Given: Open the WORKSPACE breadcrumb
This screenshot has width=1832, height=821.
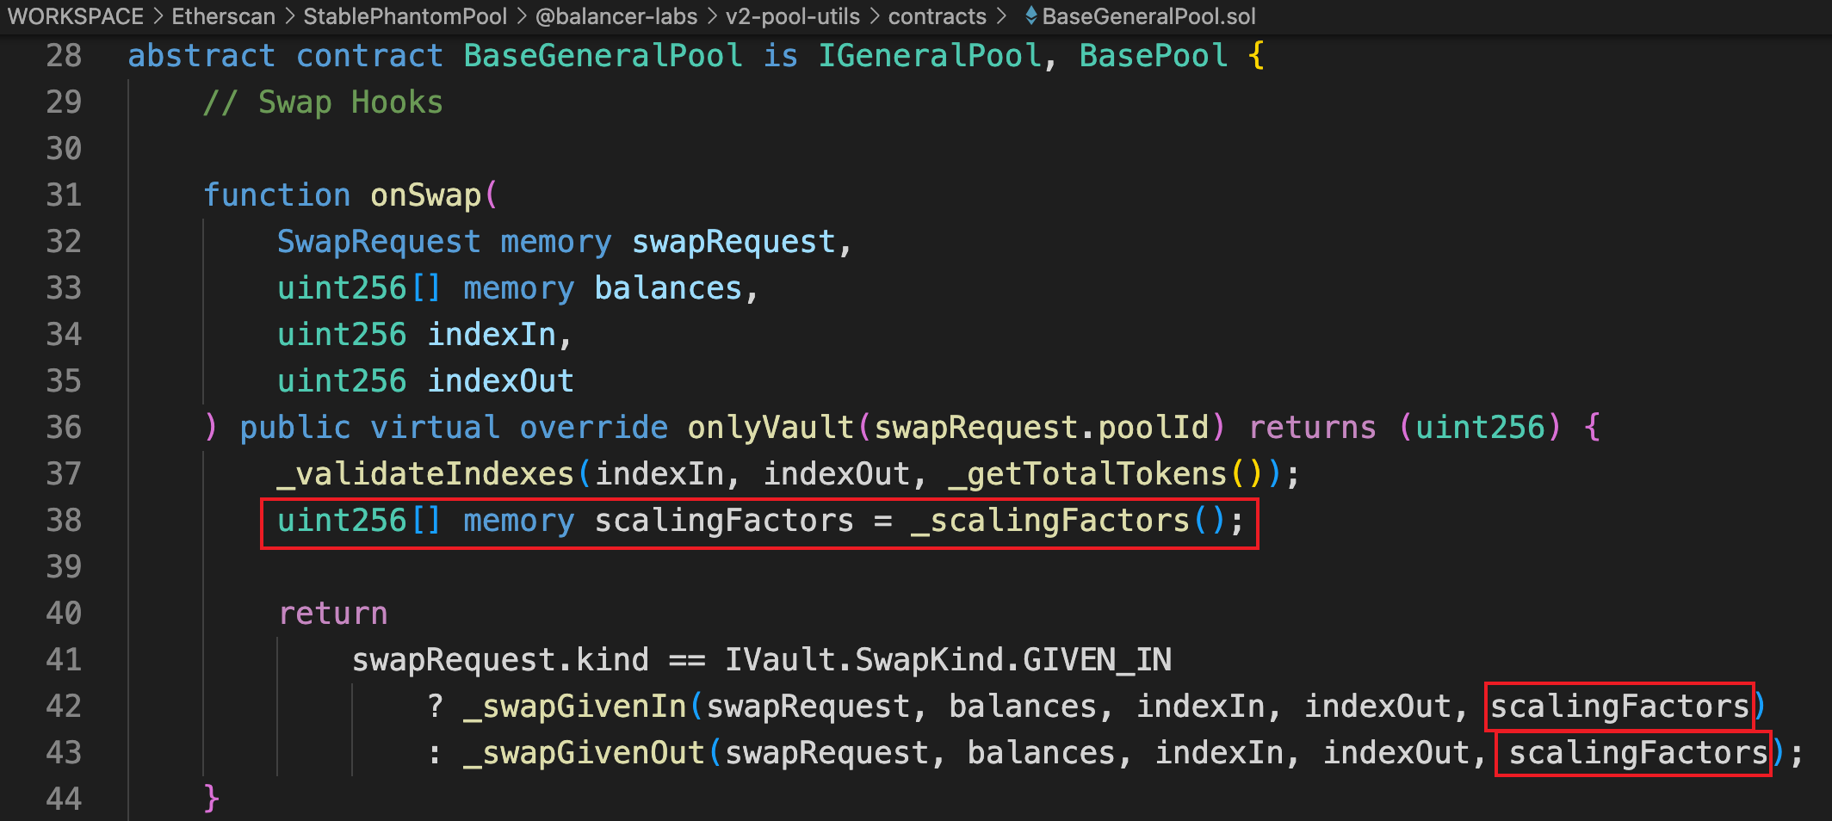Looking at the screenshot, I should (76, 16).
